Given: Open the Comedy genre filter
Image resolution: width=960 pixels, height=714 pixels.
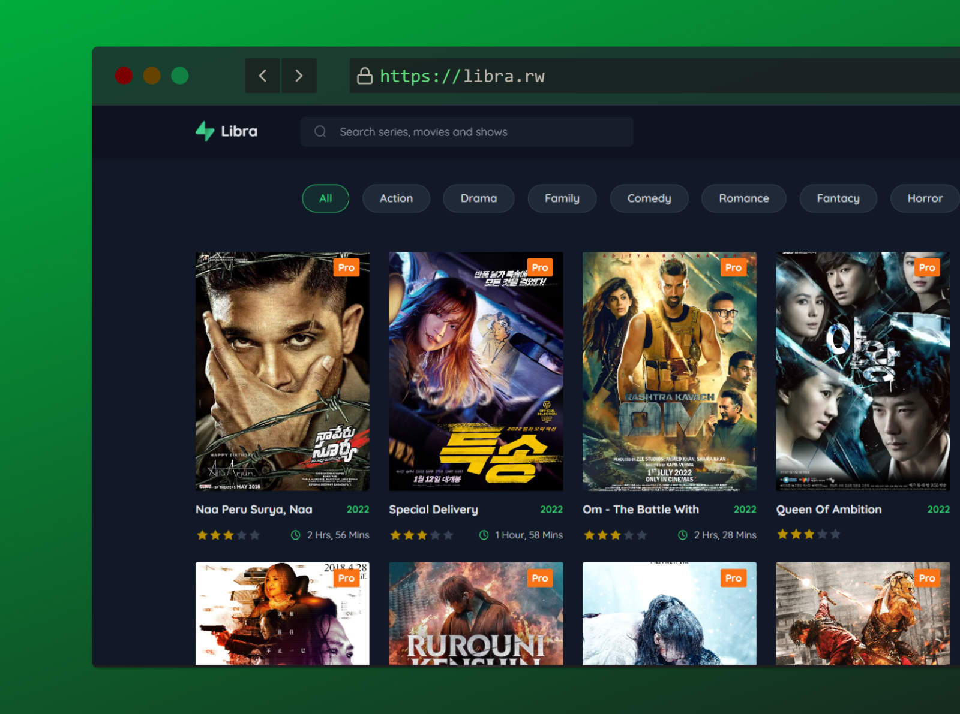Looking at the screenshot, I should (x=649, y=198).
